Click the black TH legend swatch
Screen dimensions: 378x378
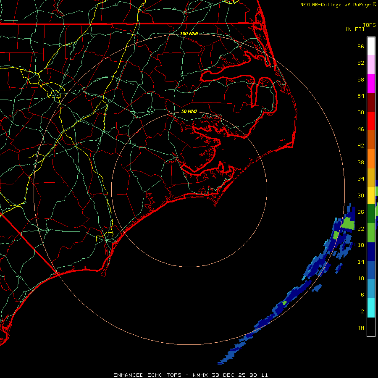(x=371, y=327)
